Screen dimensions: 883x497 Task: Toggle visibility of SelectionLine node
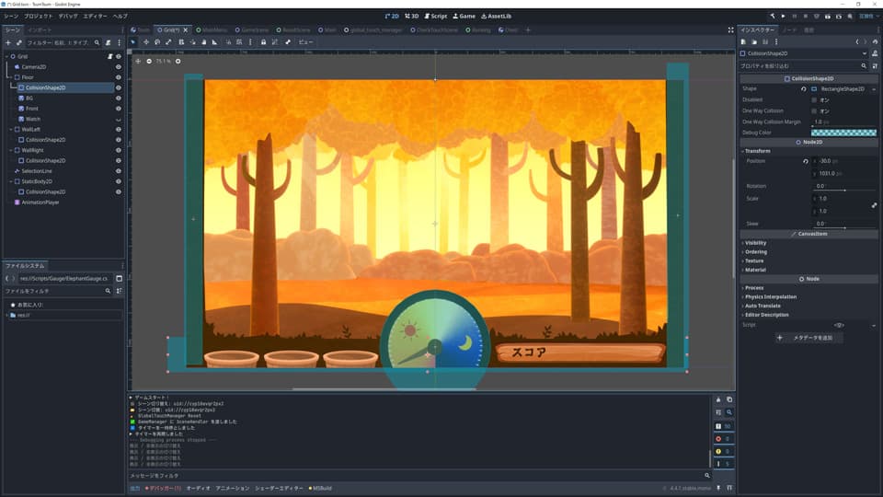[x=119, y=171]
